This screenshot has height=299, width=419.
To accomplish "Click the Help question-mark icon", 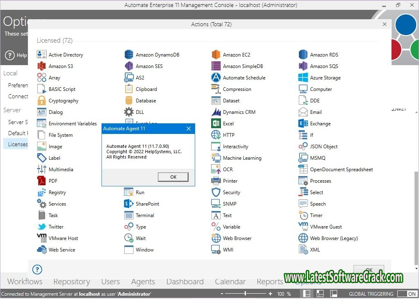I will point(37,269).
